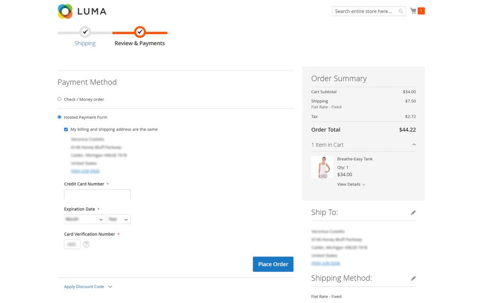Viewport: 486px width, 303px height.
Task: Open the expiration year dropdown
Action: pyautogui.click(x=119, y=219)
